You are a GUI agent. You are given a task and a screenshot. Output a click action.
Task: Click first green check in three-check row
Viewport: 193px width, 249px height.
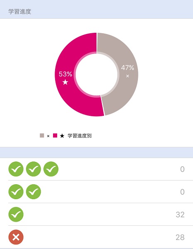click(x=16, y=169)
